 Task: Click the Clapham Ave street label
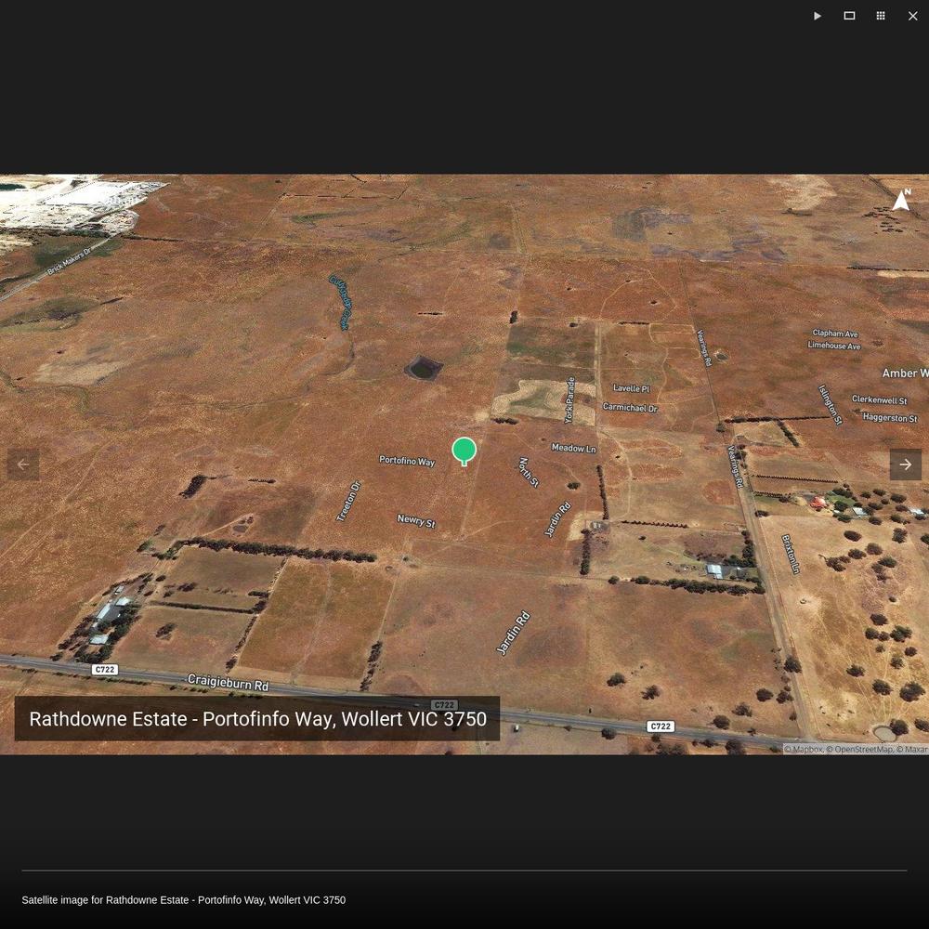click(x=835, y=333)
